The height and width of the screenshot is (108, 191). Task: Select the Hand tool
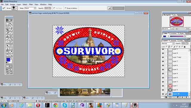7,55
